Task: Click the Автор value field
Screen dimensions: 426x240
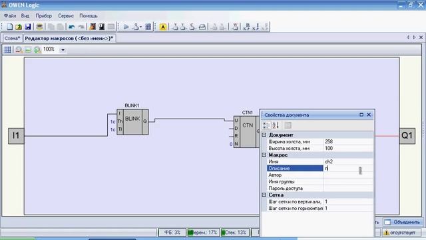Action: pos(348,175)
